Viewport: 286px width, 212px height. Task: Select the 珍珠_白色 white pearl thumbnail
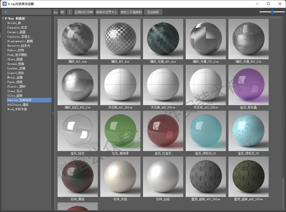163,177
